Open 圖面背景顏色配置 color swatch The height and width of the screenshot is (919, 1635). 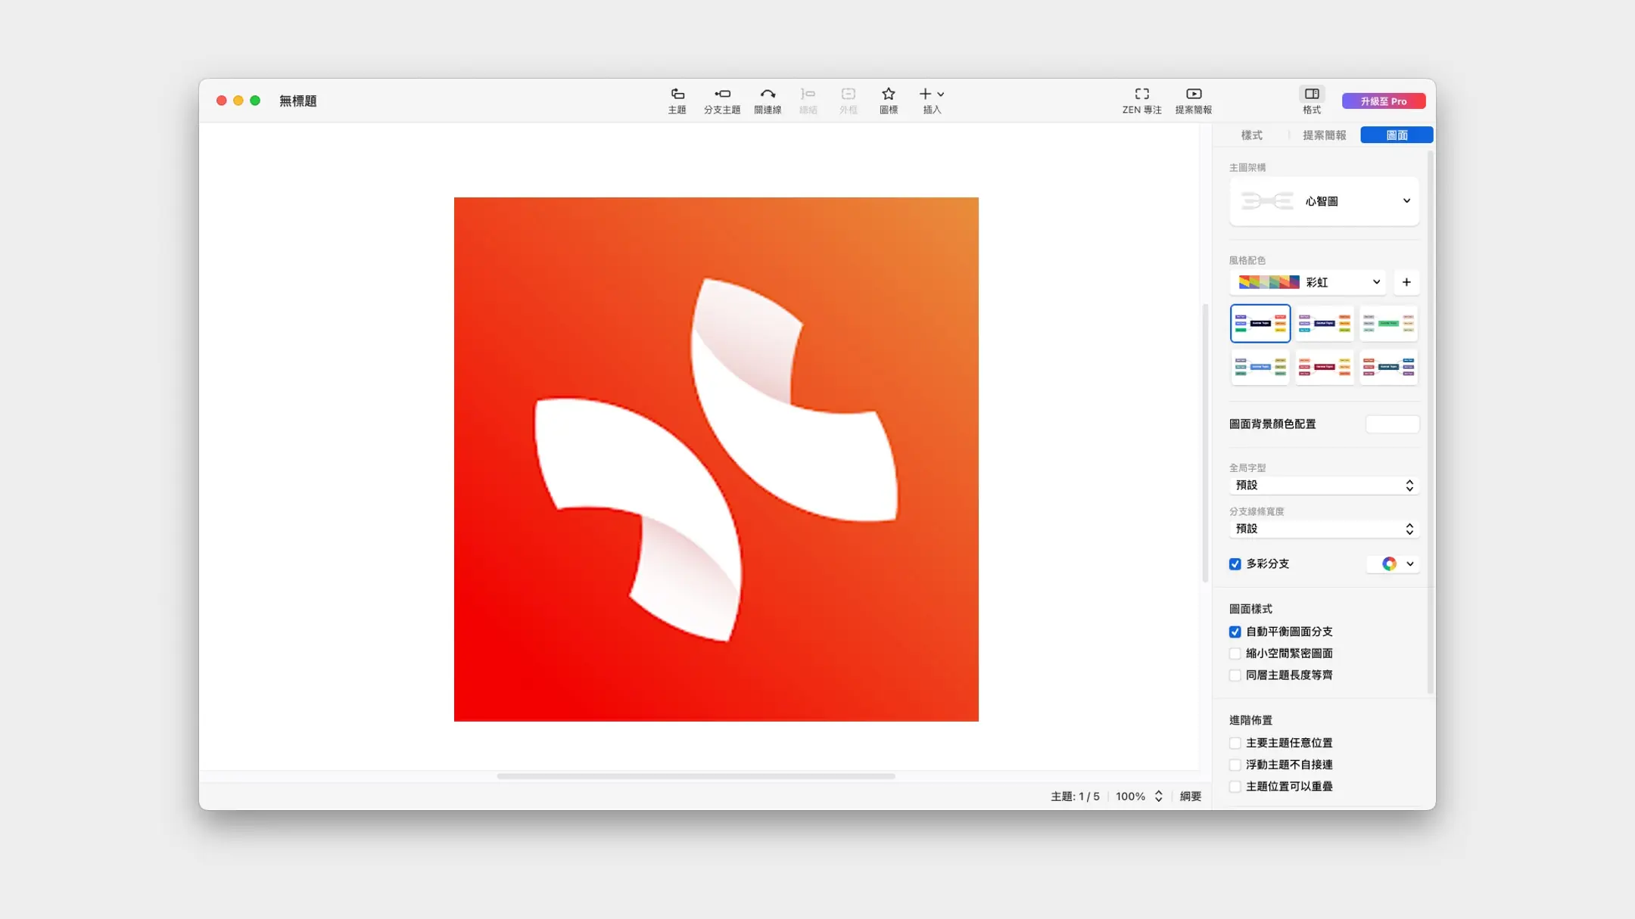1392,424
